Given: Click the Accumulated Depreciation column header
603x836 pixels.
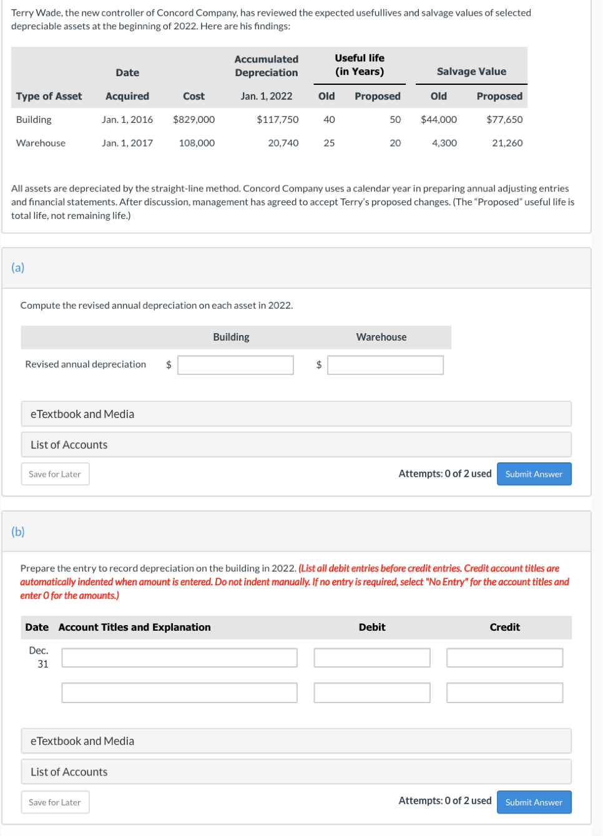Looking at the screenshot, I should 267,66.
